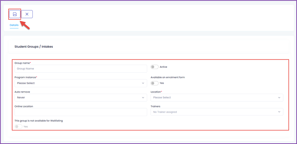Click the Auto remove chevron arrow
This screenshot has height=144, width=297.
(x=143, y=98)
